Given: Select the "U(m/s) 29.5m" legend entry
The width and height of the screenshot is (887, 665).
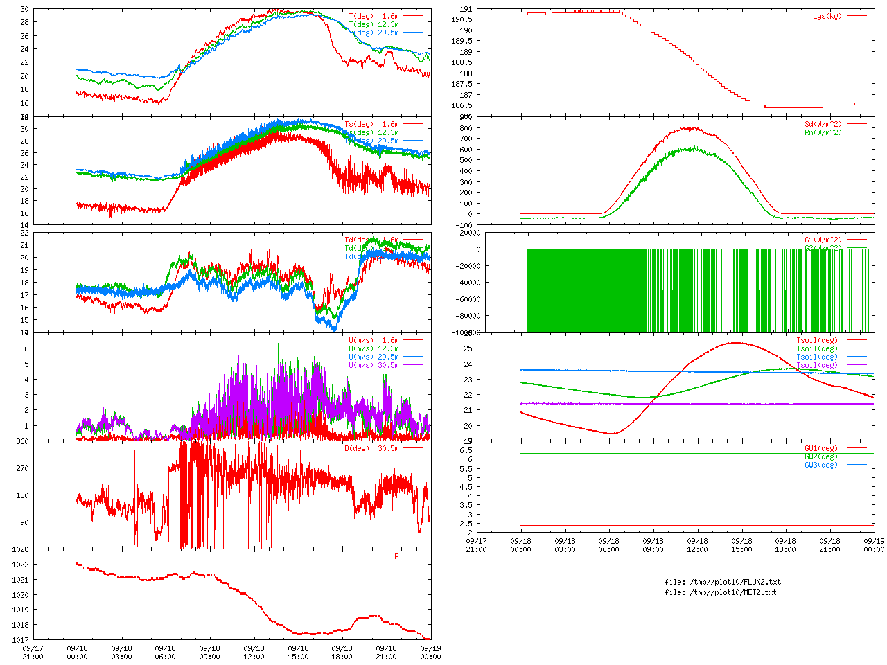Looking at the screenshot, I should [x=374, y=357].
